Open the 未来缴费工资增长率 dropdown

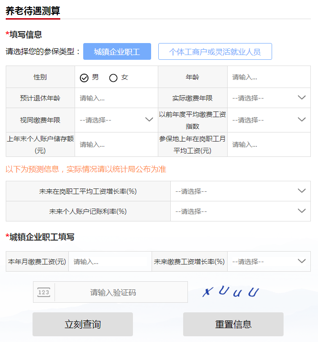(x=268, y=262)
